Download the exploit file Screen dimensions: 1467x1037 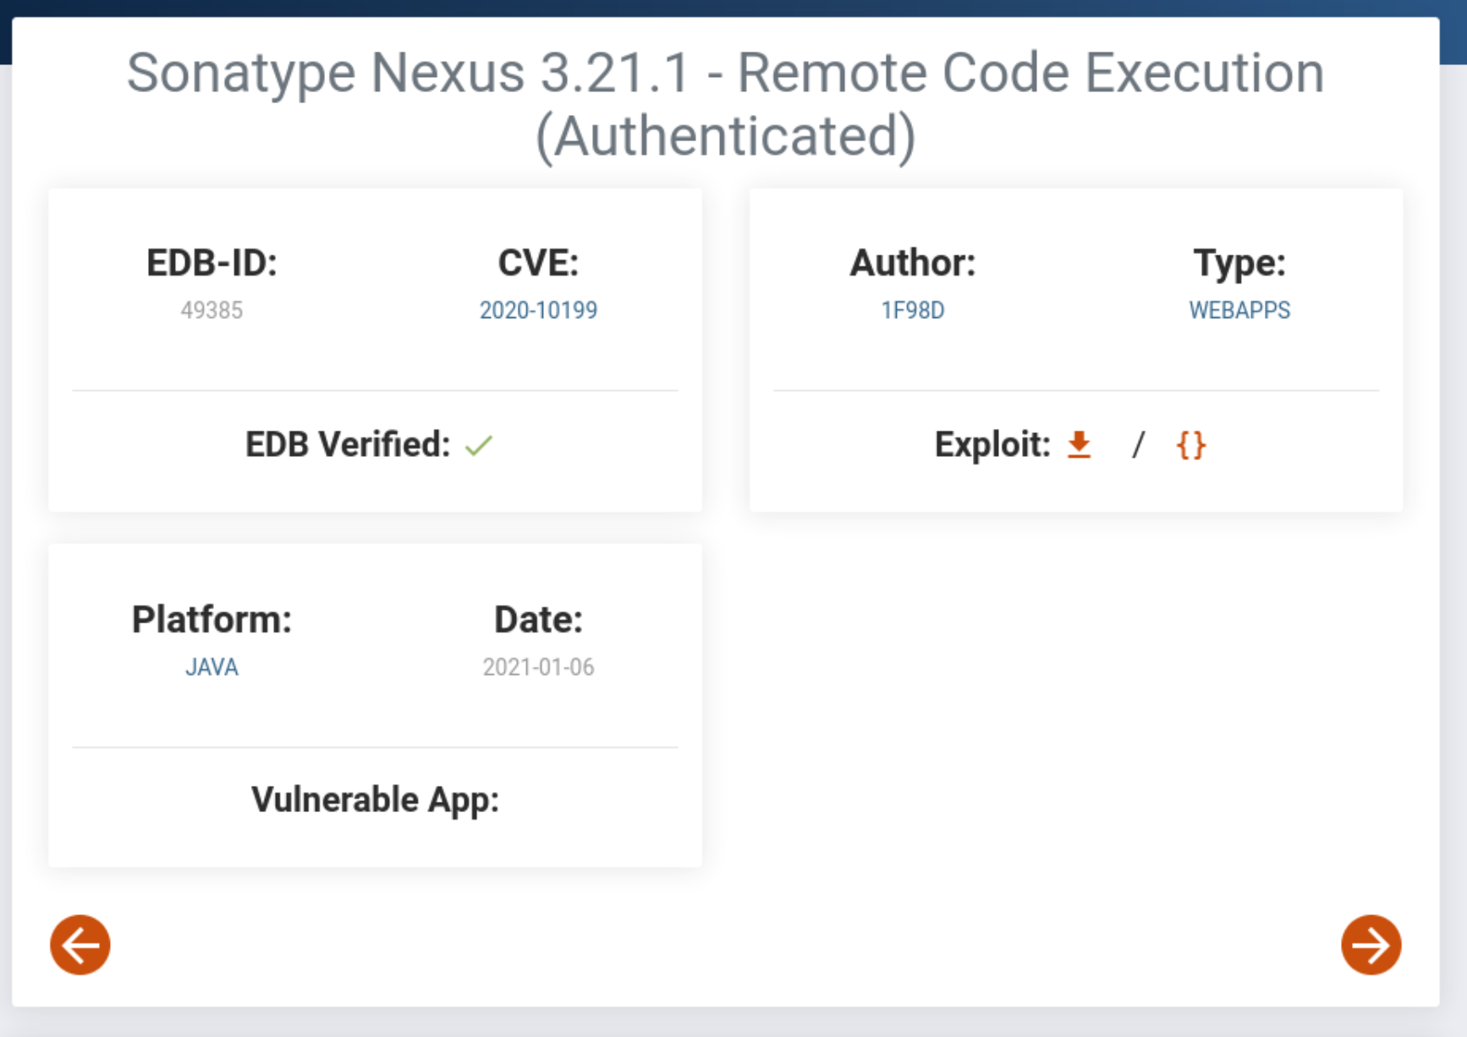[x=1079, y=444]
